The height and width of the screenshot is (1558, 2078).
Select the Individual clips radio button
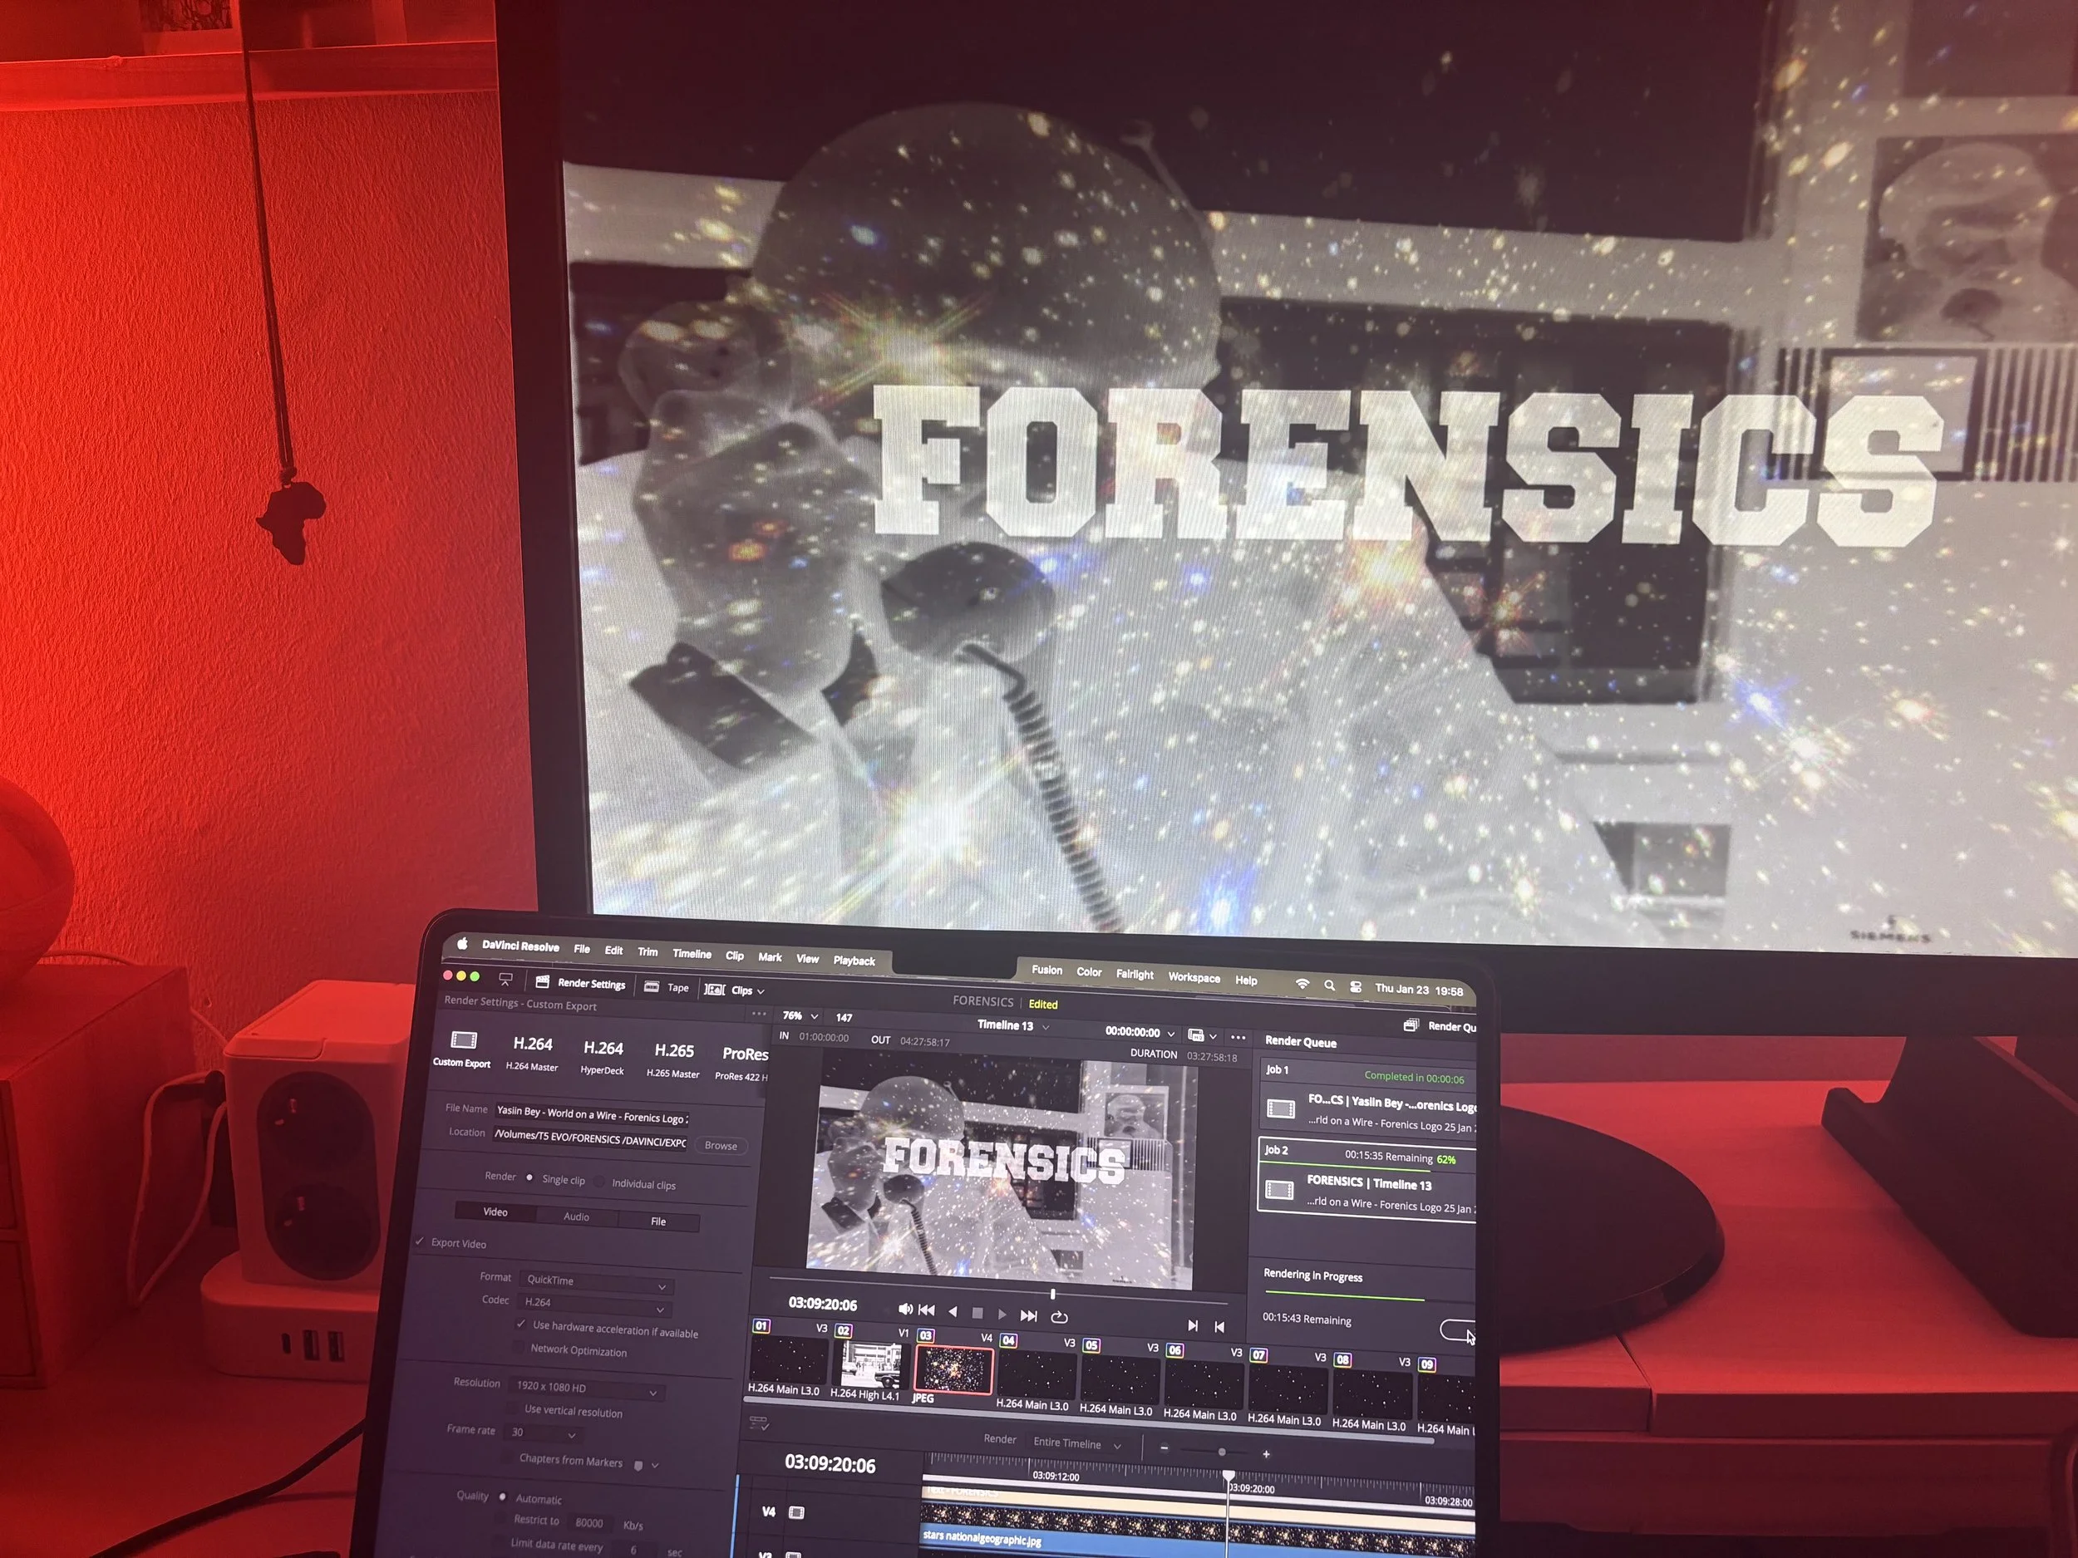[x=599, y=1182]
